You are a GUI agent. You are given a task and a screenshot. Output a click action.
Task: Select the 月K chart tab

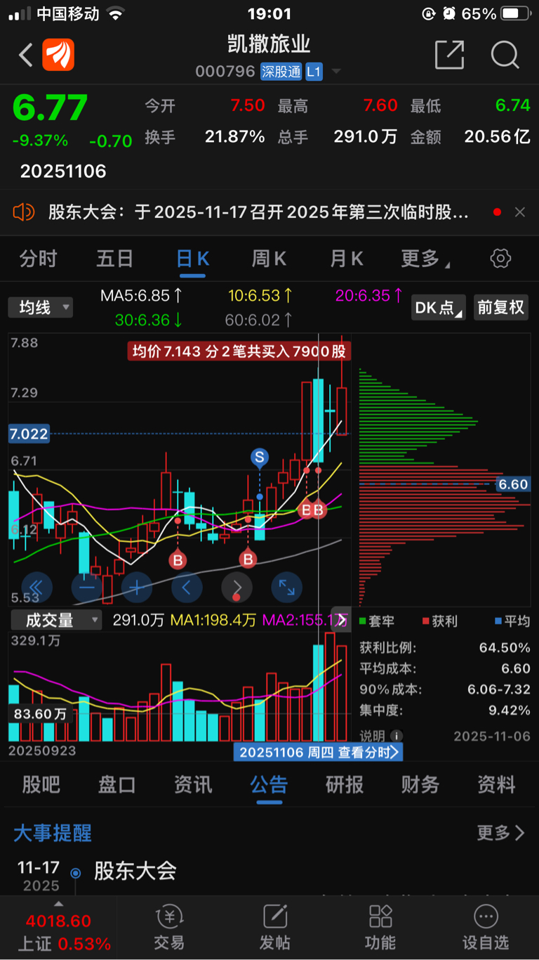[347, 259]
